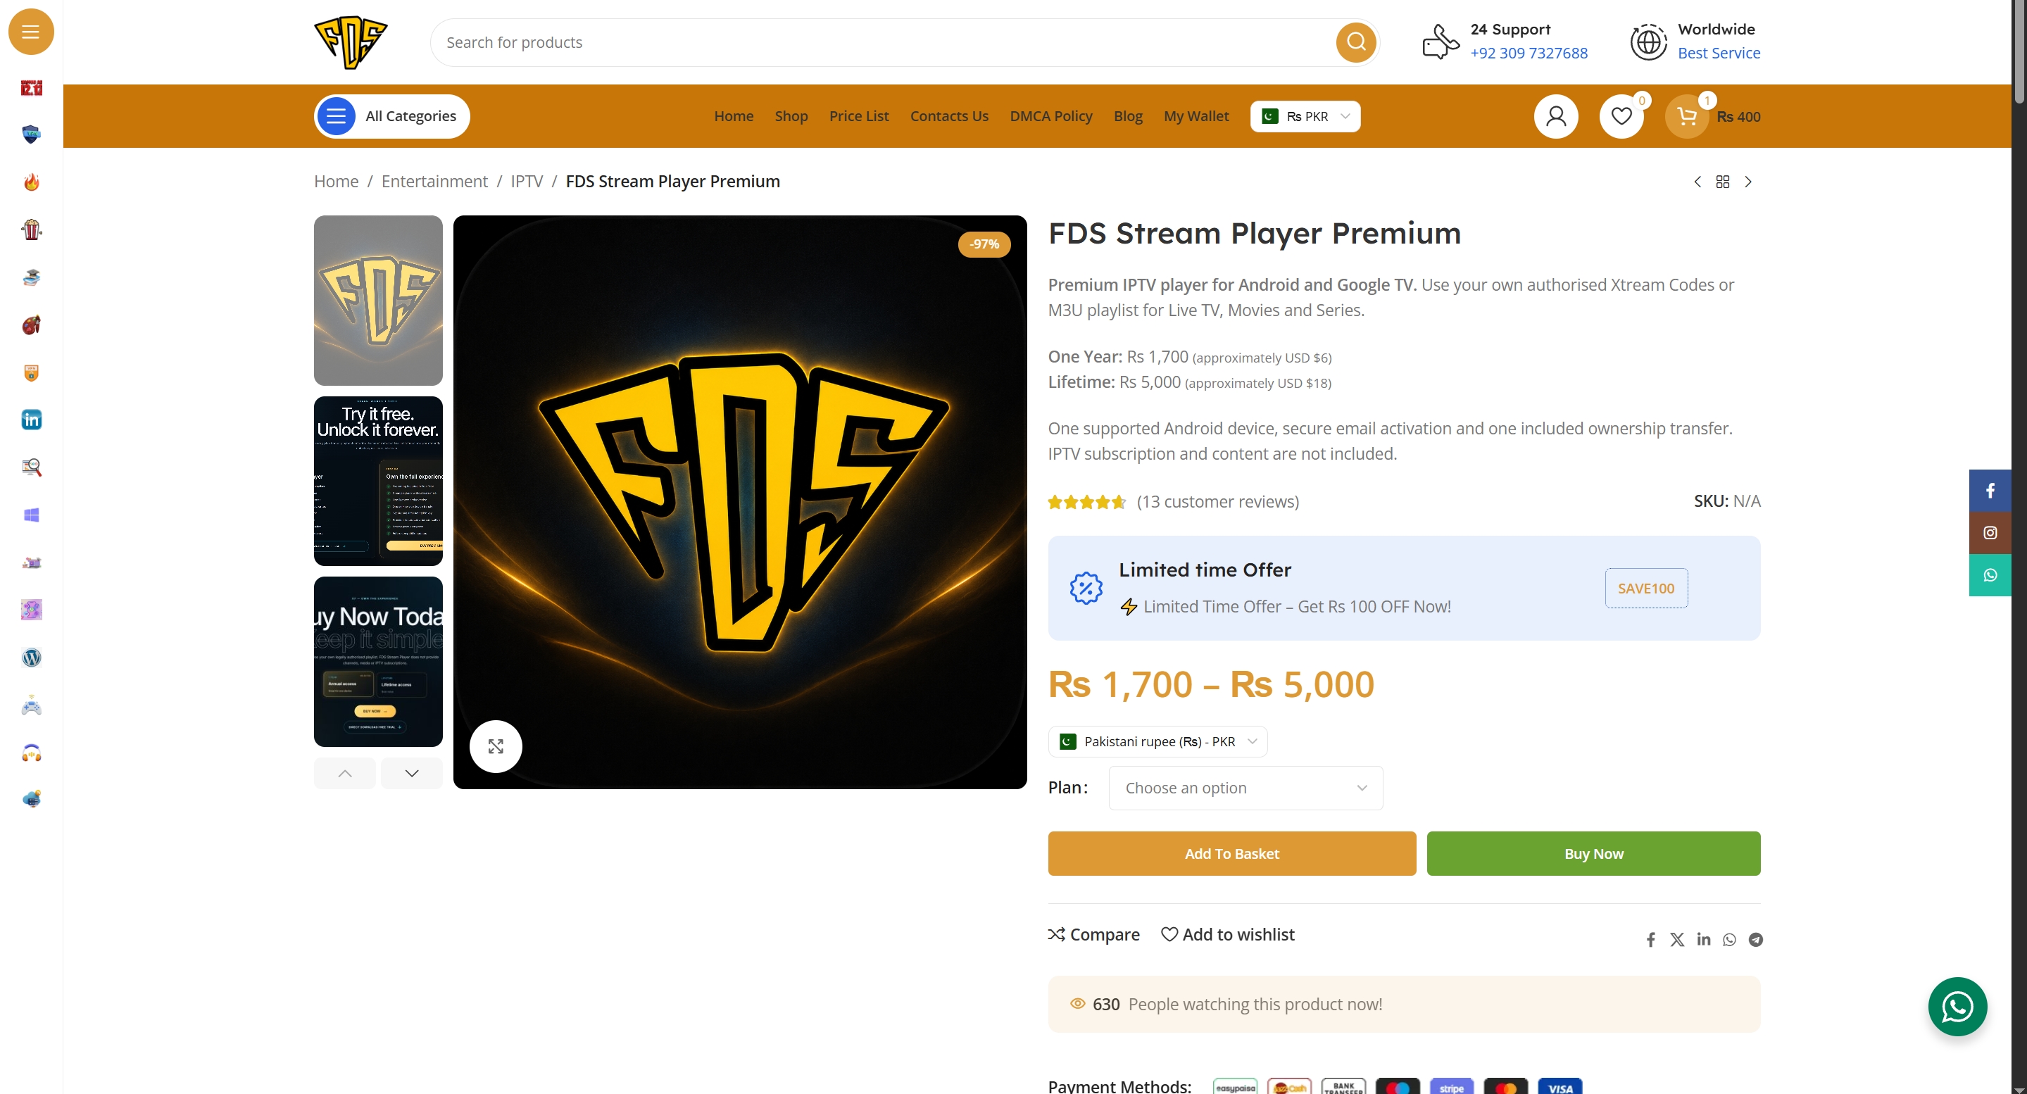Click the LinkedIn icon in left sidebar
The width and height of the screenshot is (2027, 1094).
click(32, 420)
